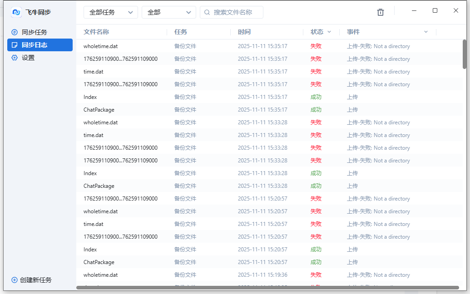Click the plus icon beside 创建新任务

click(x=14, y=280)
